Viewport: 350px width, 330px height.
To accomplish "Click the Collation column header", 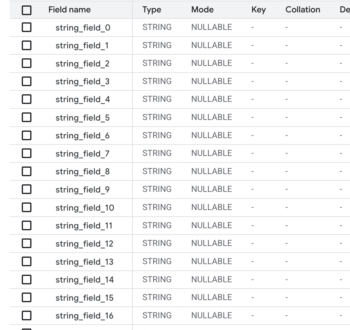I will pyautogui.click(x=303, y=10).
